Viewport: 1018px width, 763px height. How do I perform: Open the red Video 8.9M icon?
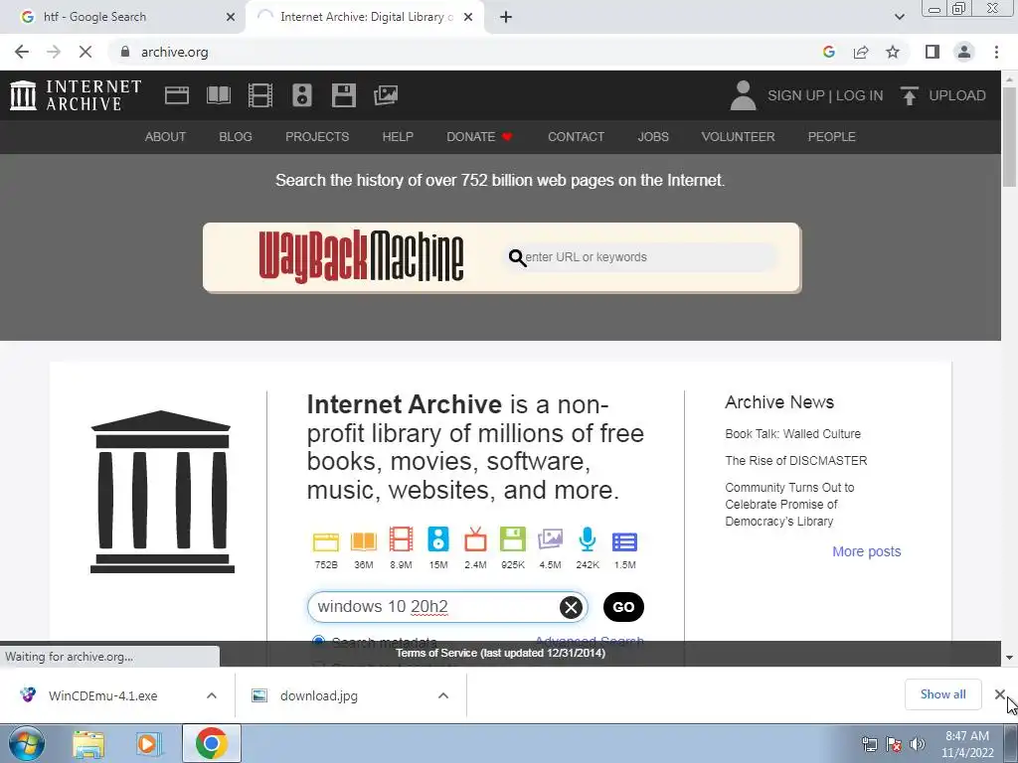tap(402, 539)
